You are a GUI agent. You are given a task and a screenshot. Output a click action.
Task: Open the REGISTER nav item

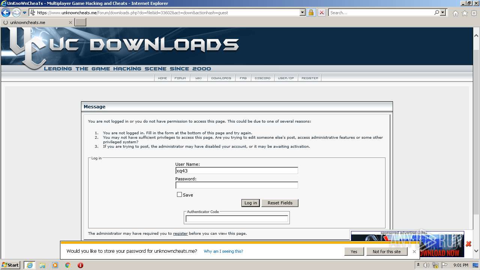(x=310, y=78)
